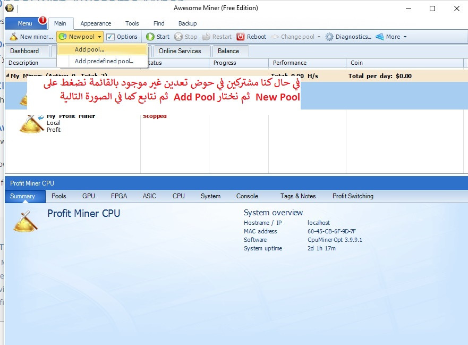Open the Backup ribbon tab
Image resolution: width=468 pixels, height=345 pixels.
188,23
